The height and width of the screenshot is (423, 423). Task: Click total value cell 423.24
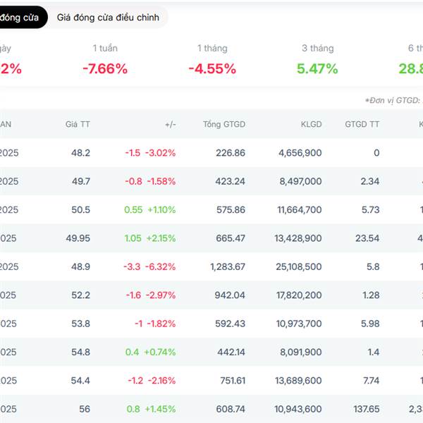pyautogui.click(x=230, y=181)
